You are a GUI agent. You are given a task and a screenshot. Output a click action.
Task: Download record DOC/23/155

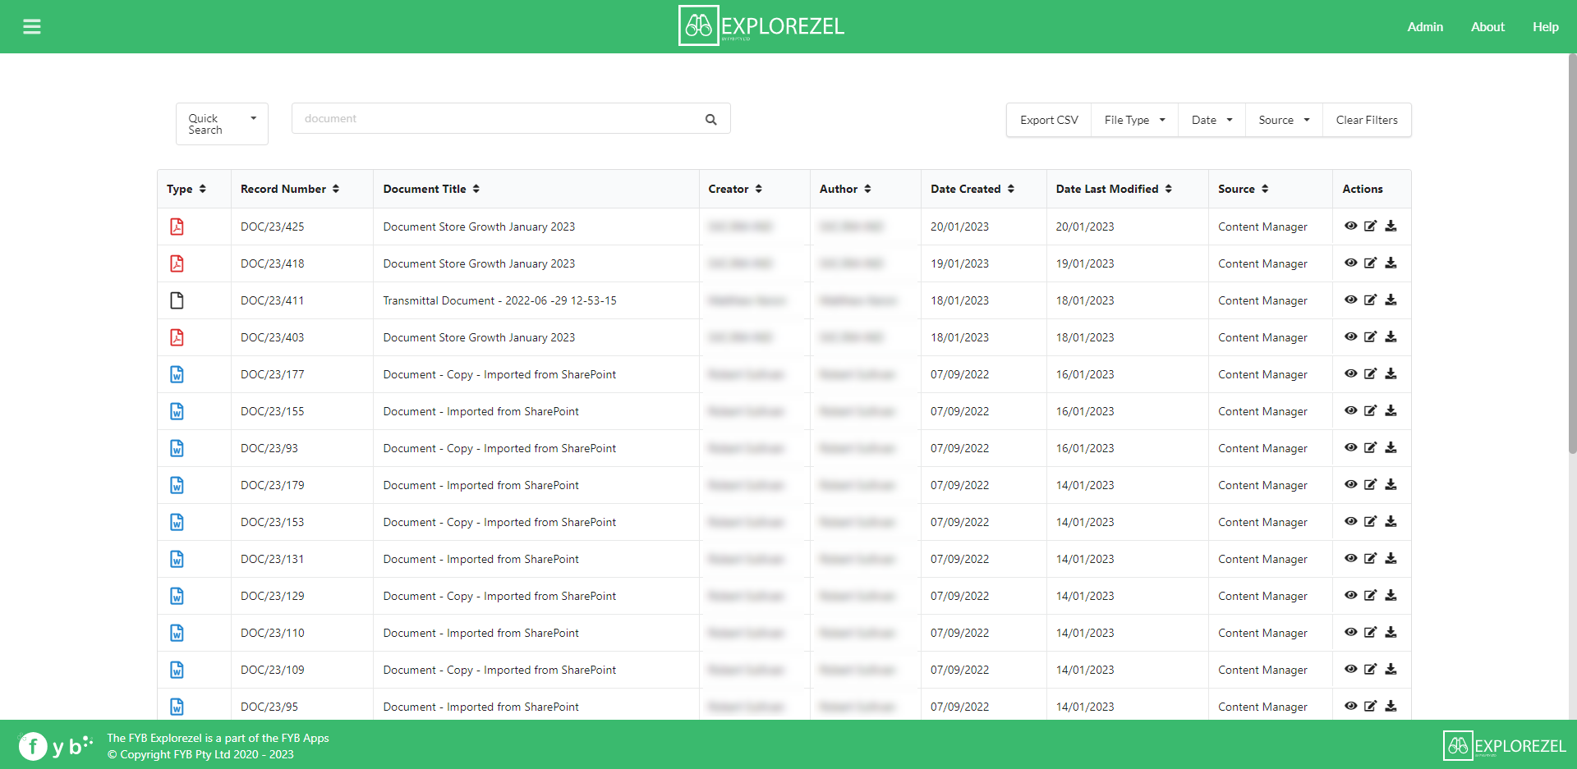pos(1391,410)
